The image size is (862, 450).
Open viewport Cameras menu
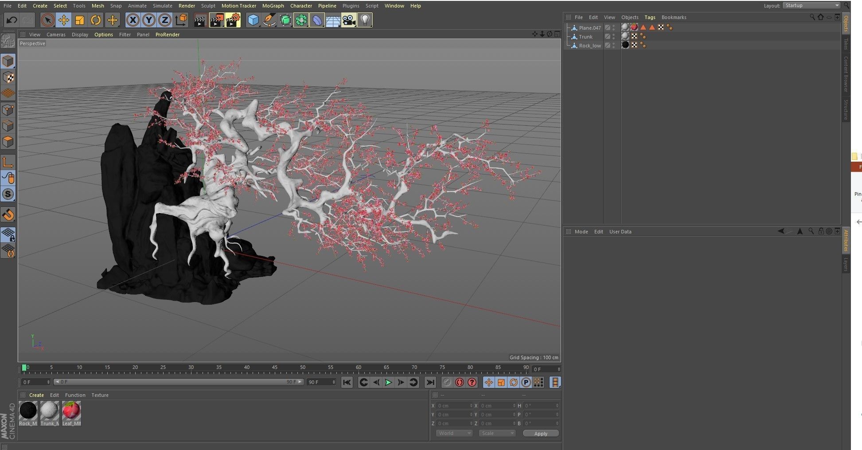coord(56,35)
